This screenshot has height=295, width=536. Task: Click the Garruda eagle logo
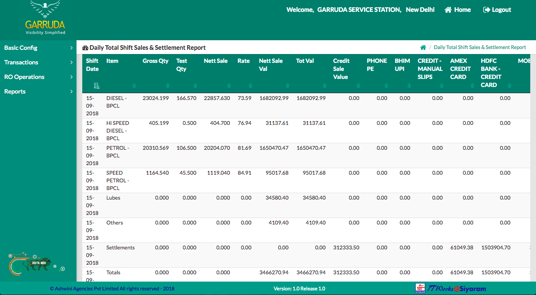click(x=45, y=18)
